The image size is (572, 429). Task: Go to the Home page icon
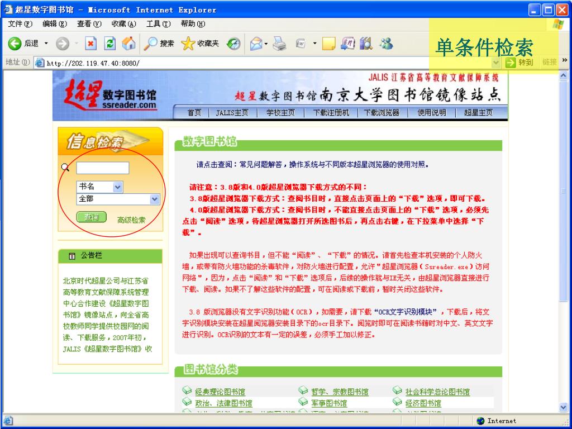point(128,44)
